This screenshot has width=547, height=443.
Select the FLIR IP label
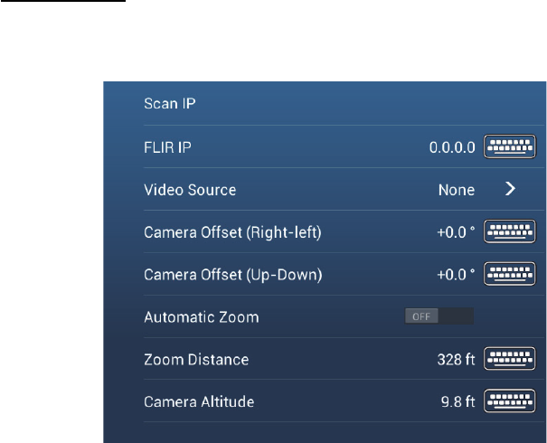[167, 147]
